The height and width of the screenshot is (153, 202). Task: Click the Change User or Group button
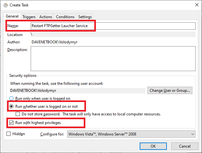[170, 91]
